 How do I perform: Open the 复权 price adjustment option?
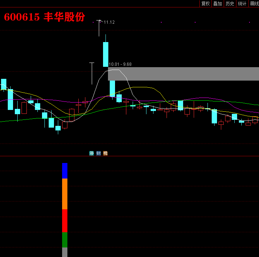[x=205, y=4]
